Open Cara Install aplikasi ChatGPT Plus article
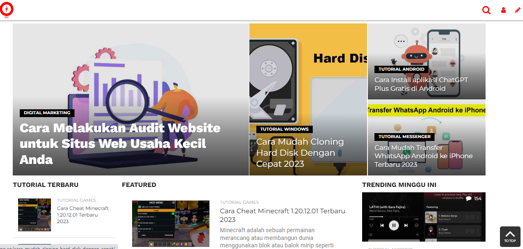Screen dimensions: 523x249 421,84
